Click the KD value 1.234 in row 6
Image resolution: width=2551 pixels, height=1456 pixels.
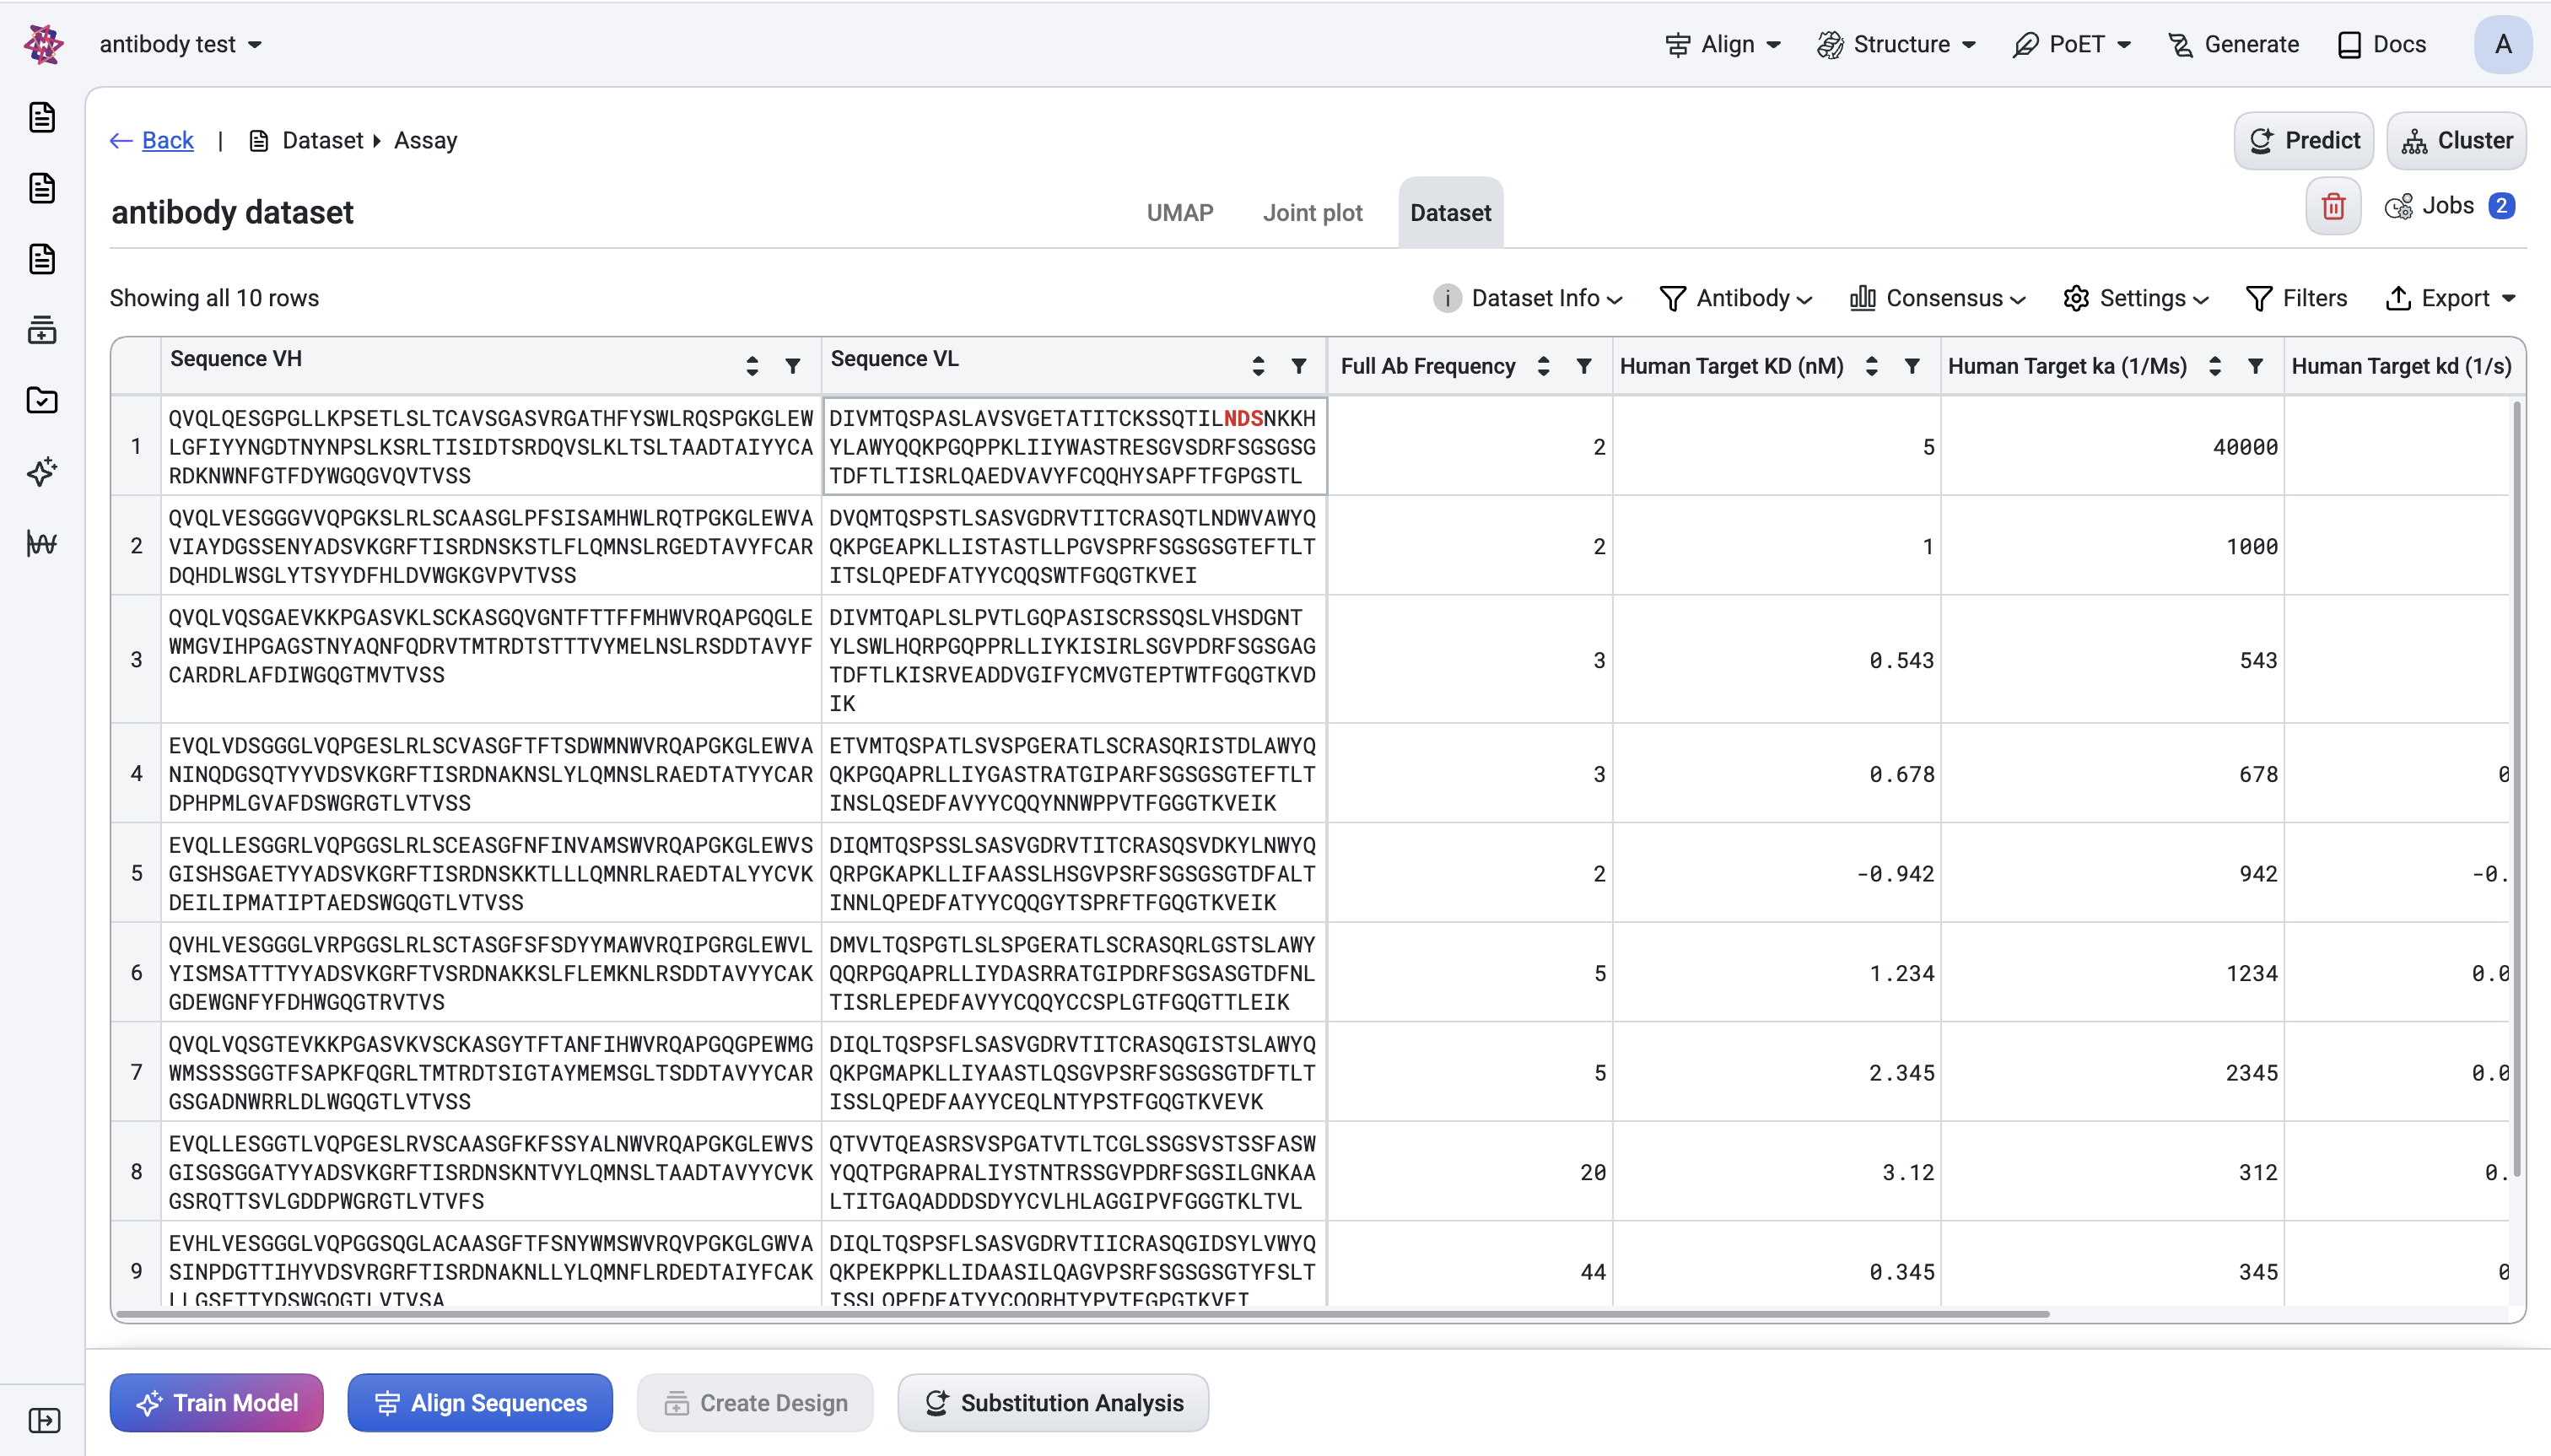pos(1902,973)
